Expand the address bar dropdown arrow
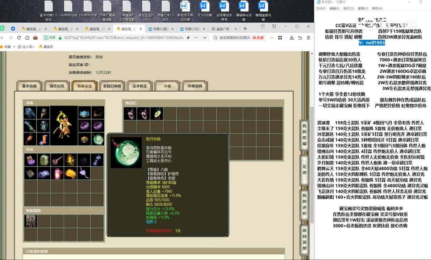The height and width of the screenshot is (260, 431). 205,38
